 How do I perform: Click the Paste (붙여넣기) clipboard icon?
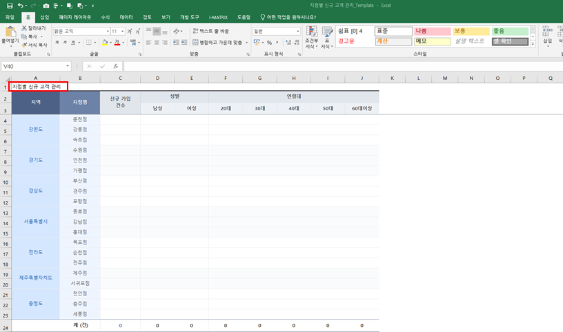pyautogui.click(x=10, y=32)
